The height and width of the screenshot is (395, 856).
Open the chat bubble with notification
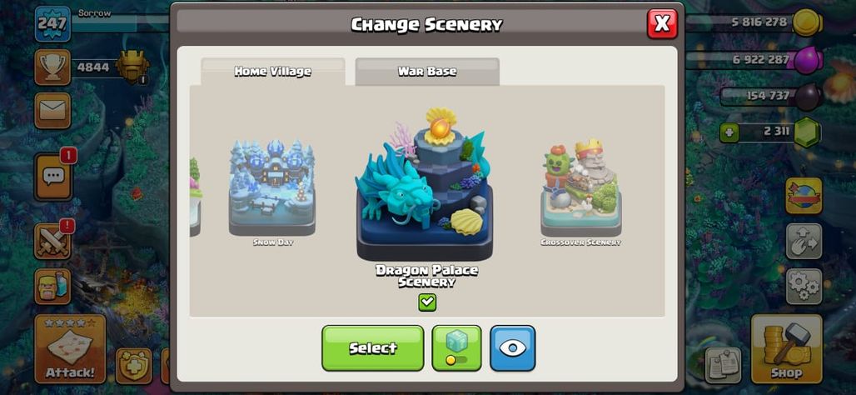point(53,177)
